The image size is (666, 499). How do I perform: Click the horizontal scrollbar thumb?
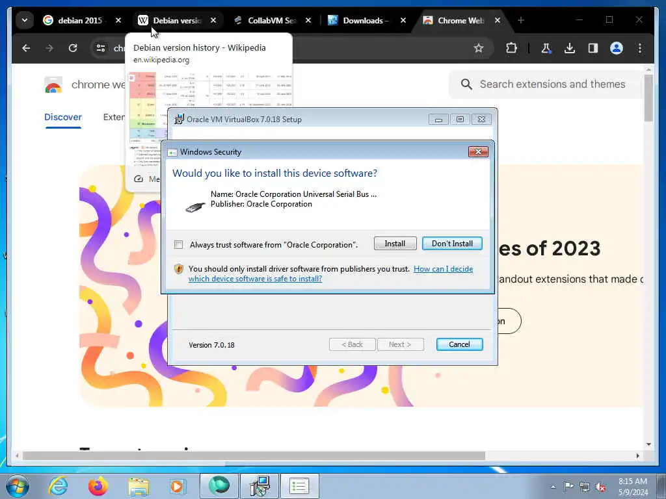254,455
